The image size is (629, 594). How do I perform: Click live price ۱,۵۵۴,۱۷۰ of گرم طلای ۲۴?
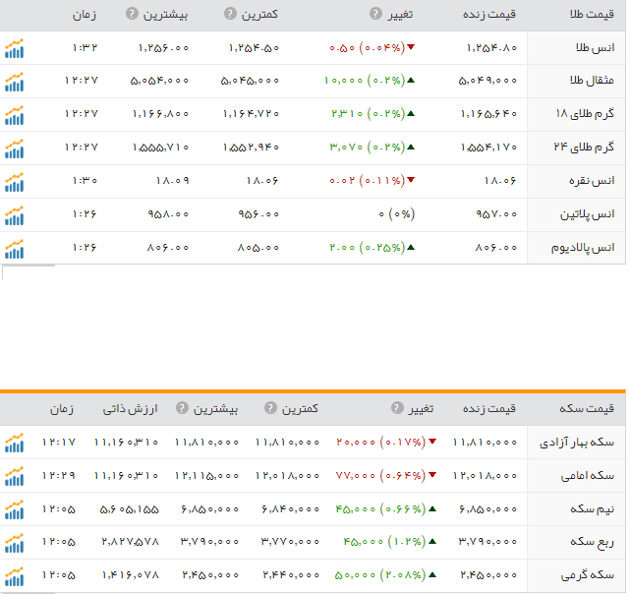(488, 147)
